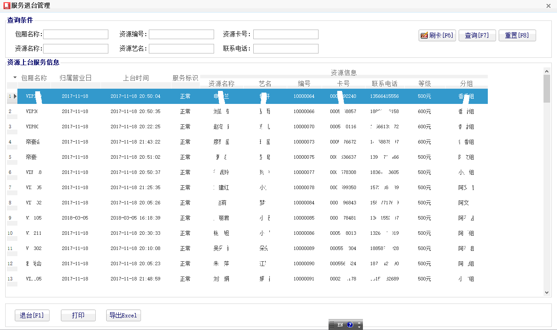Select row with number 10000086
Screen dimensions: 557x330
(x=247, y=233)
